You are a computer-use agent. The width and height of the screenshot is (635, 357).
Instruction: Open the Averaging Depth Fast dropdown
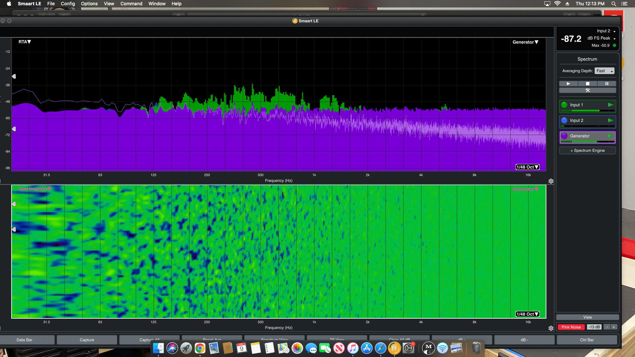tap(604, 71)
